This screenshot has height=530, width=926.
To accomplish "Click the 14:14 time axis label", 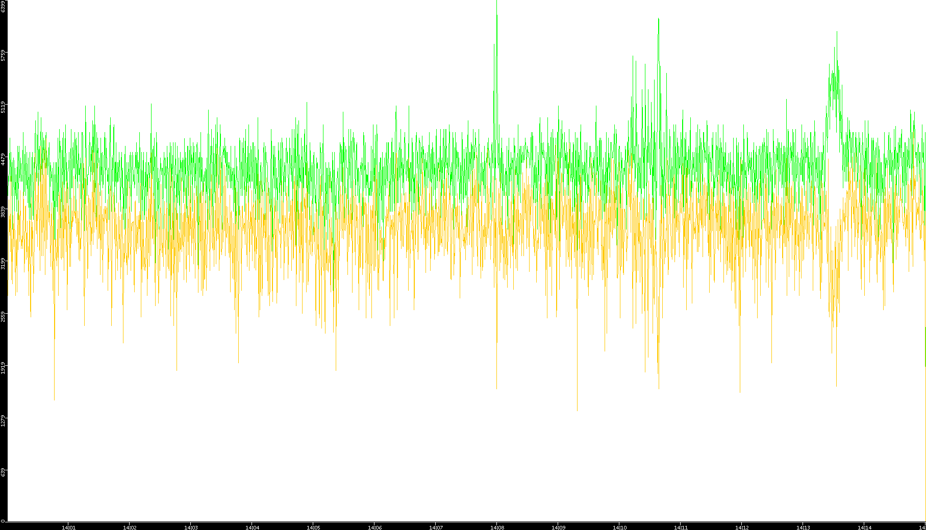I will [864, 527].
